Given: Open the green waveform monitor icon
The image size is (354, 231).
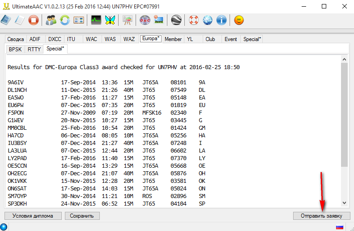Looking at the screenshot, I should 96,20.
